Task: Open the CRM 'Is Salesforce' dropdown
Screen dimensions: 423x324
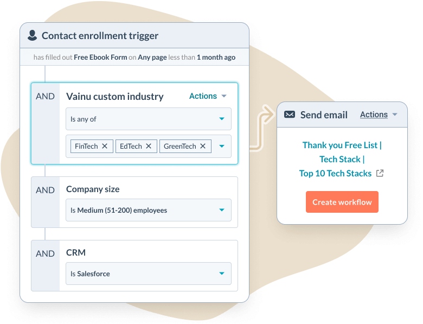Action: pyautogui.click(x=221, y=274)
